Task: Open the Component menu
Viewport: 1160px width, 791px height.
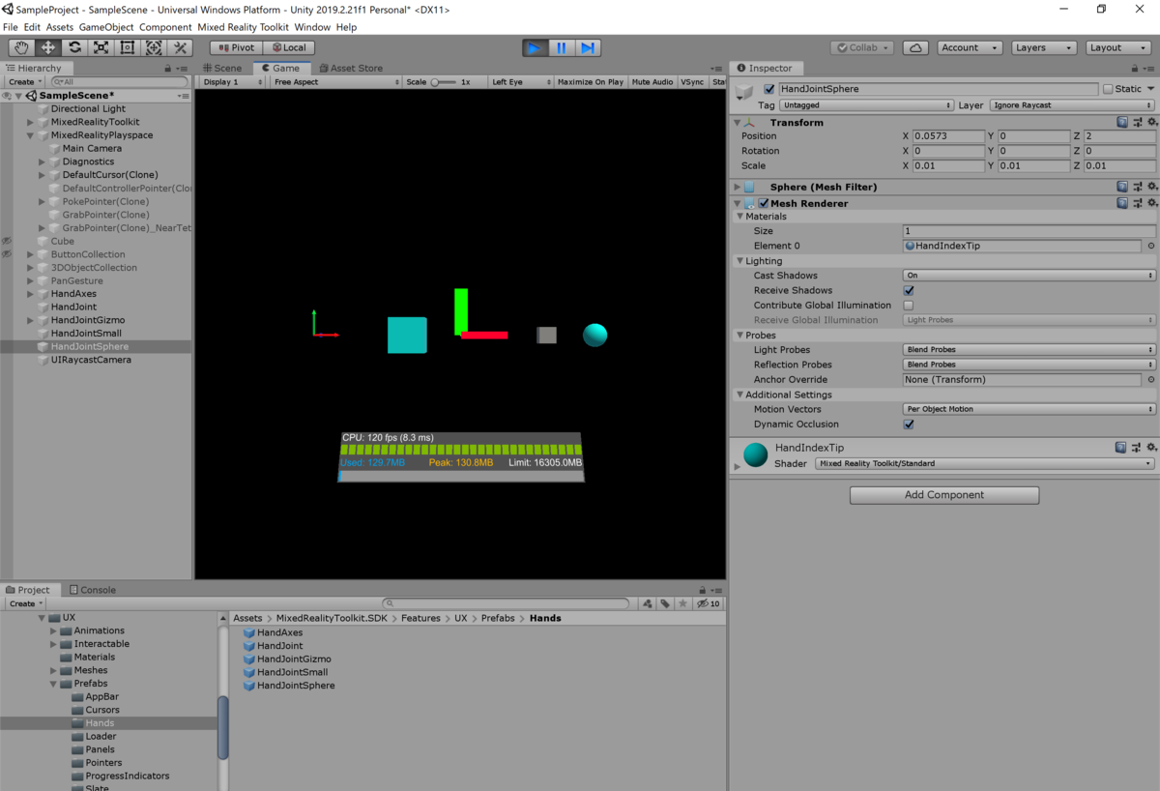Action: click(165, 27)
